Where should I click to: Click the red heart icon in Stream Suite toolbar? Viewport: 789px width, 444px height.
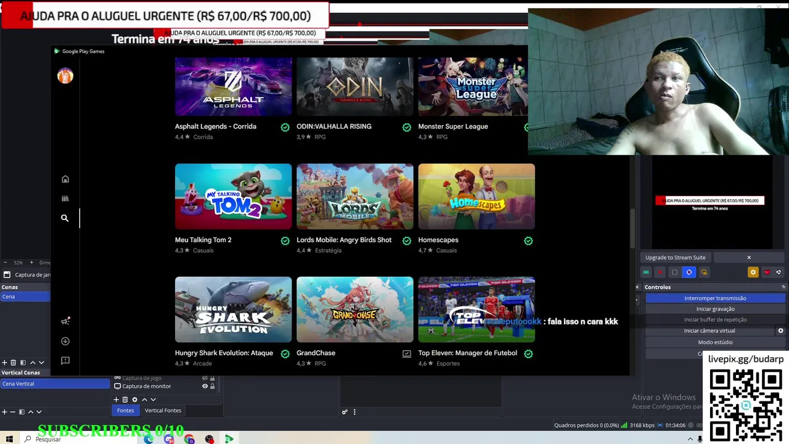point(767,272)
